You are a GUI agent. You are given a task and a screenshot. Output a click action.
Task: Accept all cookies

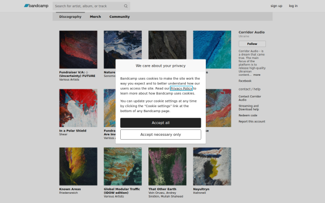pyautogui.click(x=161, y=123)
